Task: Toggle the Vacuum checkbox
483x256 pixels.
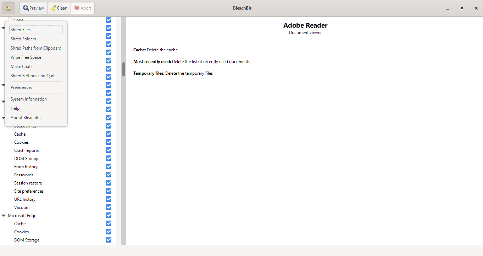Action: 109,207
